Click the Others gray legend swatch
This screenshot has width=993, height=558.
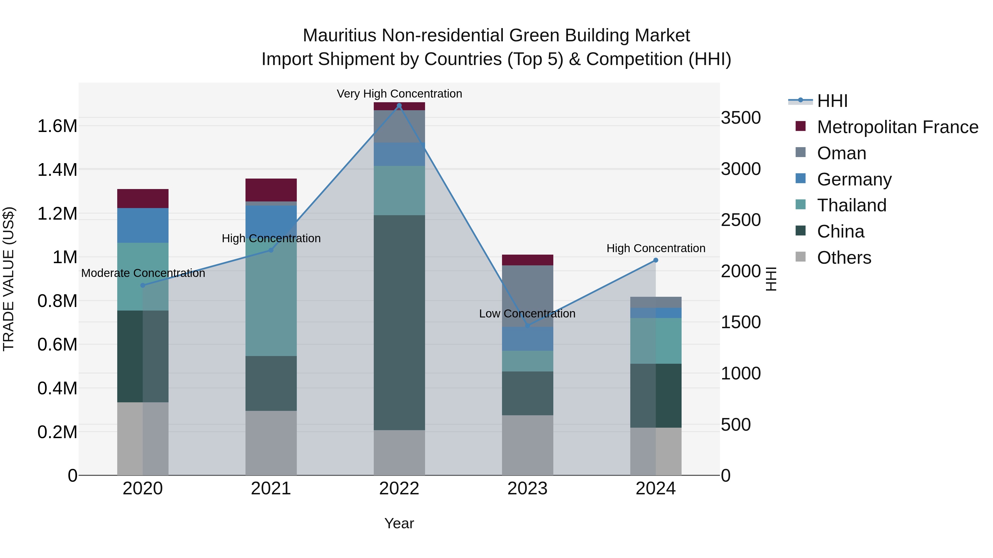(801, 257)
